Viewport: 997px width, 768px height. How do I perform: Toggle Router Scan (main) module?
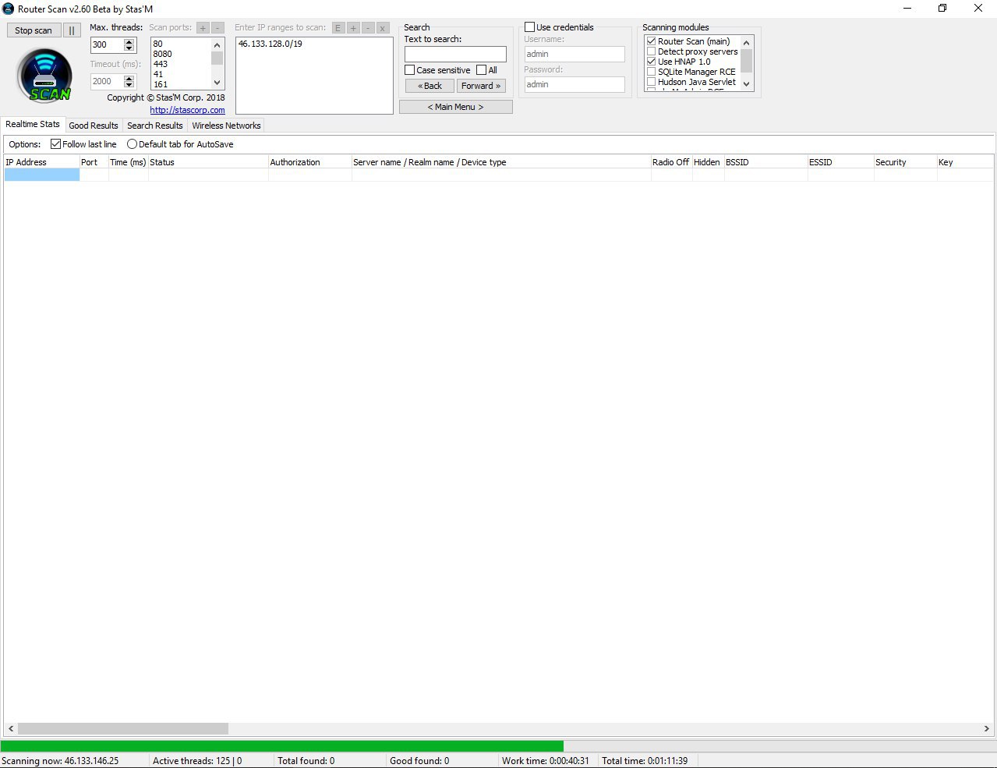click(x=651, y=41)
